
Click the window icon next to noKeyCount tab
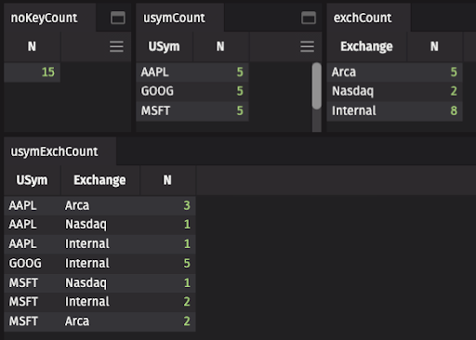pyautogui.click(x=118, y=18)
